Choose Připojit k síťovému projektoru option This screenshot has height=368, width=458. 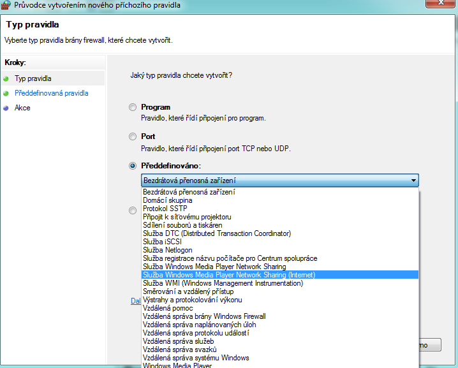[x=280, y=217]
